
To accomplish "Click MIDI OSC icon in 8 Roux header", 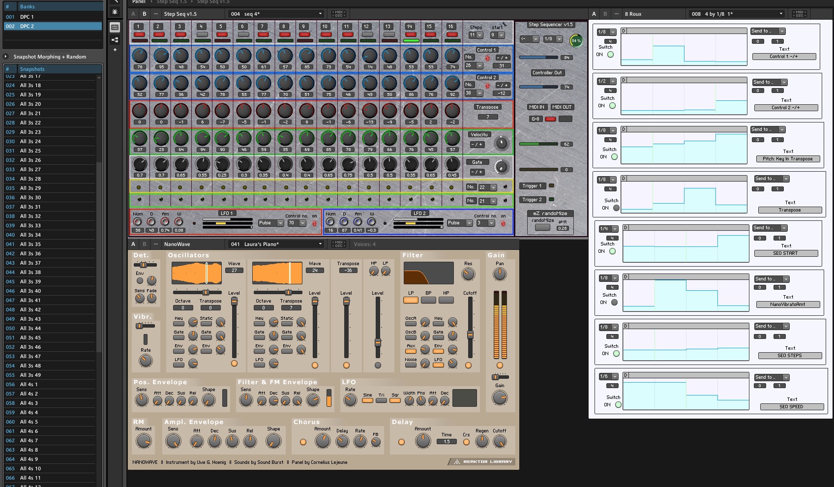I will click(800, 14).
